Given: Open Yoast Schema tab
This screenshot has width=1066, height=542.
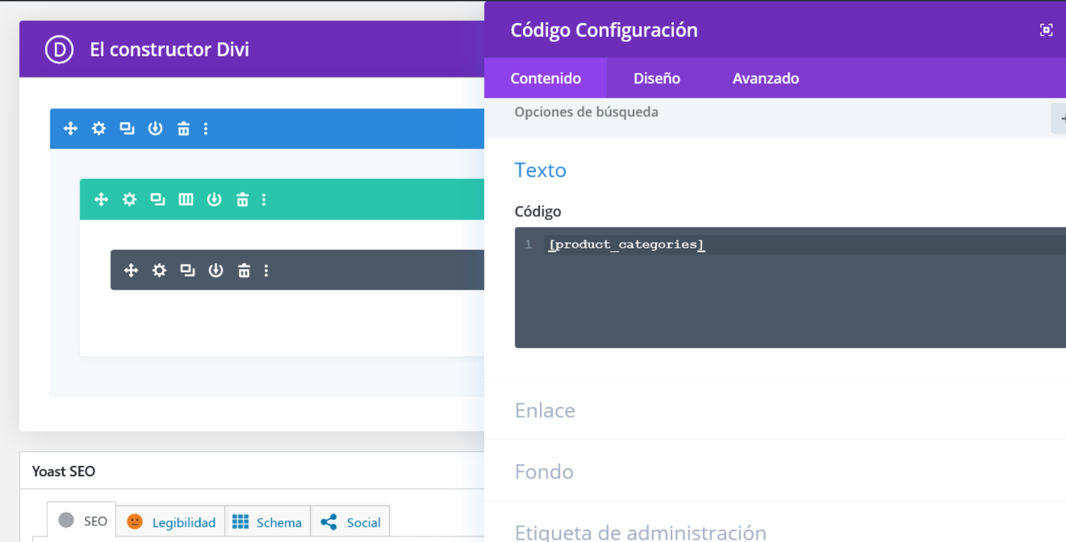Looking at the screenshot, I should [267, 522].
